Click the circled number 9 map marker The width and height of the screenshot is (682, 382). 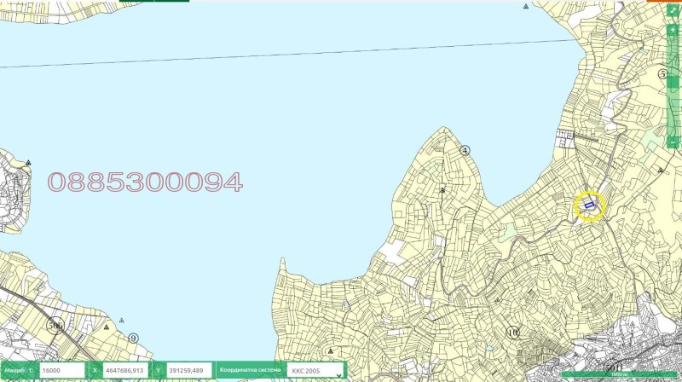[x=133, y=338]
